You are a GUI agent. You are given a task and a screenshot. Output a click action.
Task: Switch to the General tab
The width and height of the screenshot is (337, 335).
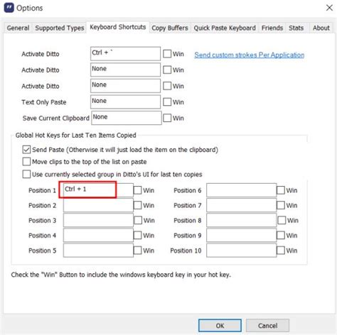coord(18,28)
